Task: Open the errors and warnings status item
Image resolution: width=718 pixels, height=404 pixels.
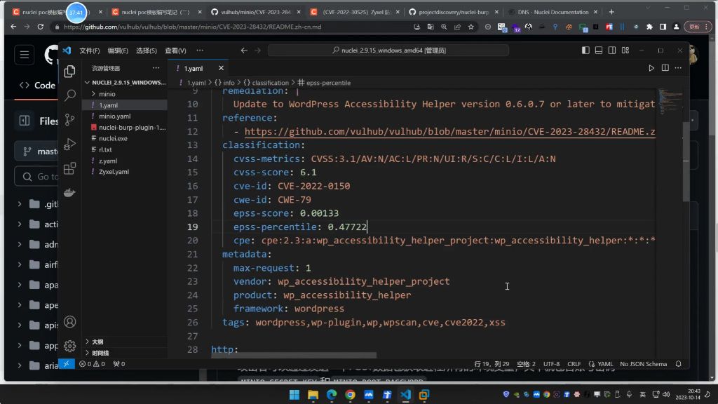Action: pyautogui.click(x=92, y=364)
